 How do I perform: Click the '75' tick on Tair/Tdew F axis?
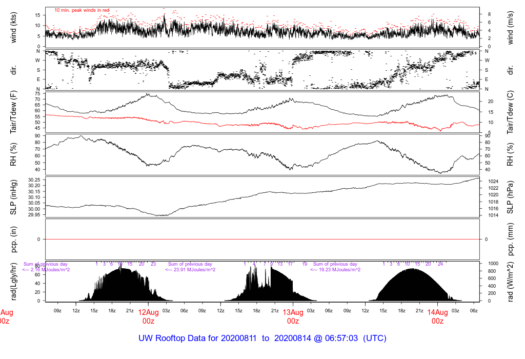tap(37, 93)
